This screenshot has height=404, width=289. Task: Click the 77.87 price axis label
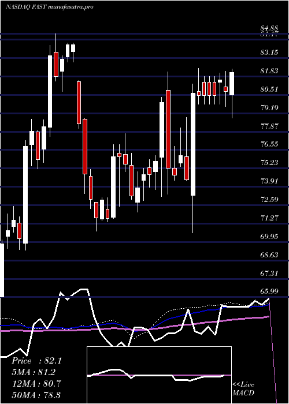269,126
